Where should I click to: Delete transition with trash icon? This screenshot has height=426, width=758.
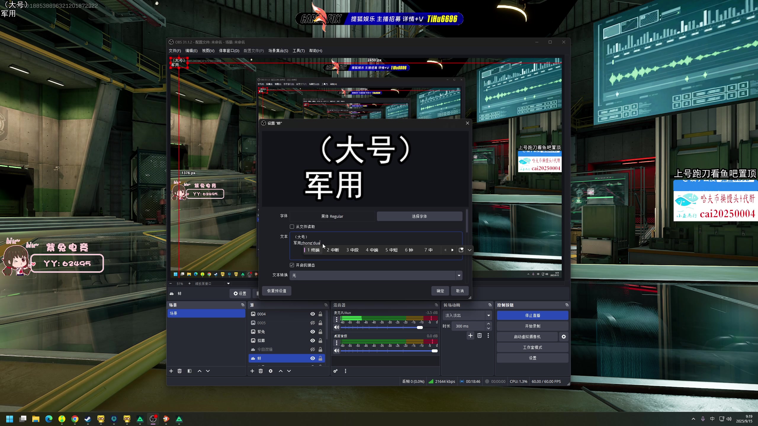click(480, 335)
